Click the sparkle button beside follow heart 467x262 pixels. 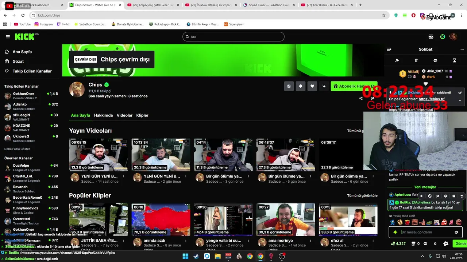(x=324, y=86)
